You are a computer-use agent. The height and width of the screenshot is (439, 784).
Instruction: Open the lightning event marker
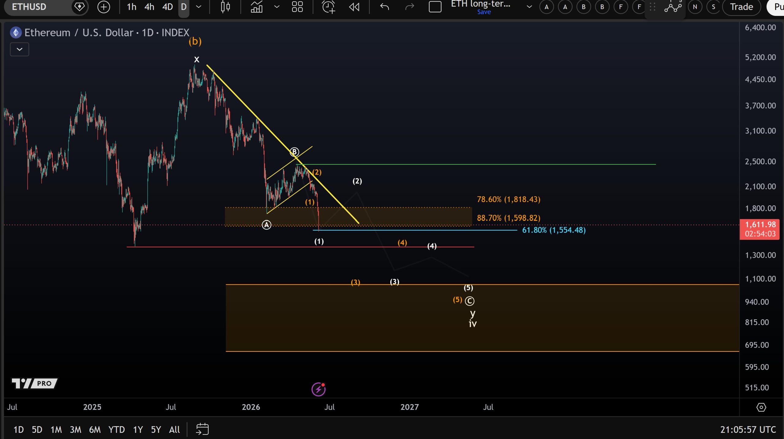[318, 389]
